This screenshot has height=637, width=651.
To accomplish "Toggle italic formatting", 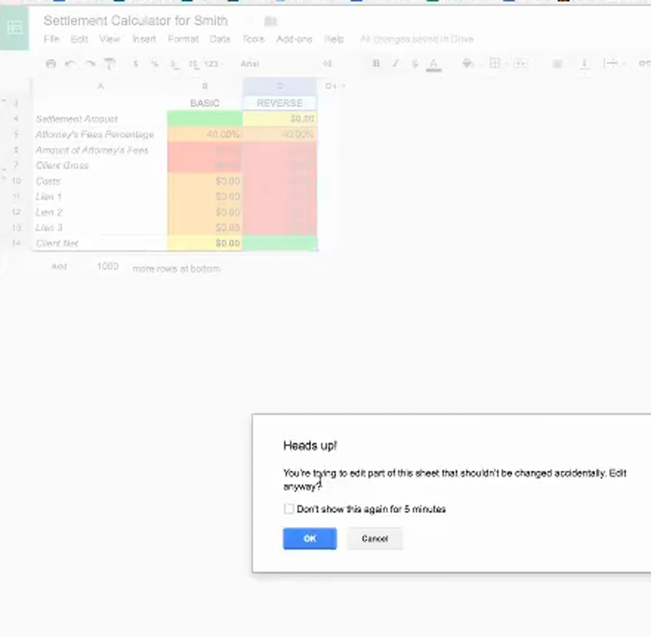I will [x=395, y=64].
